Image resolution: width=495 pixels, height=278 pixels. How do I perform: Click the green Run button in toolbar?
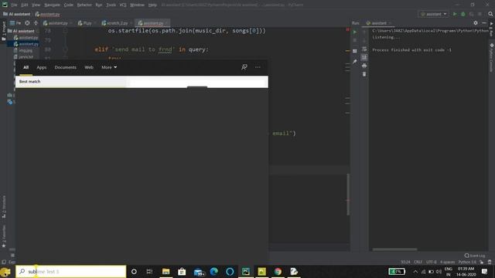(455, 14)
